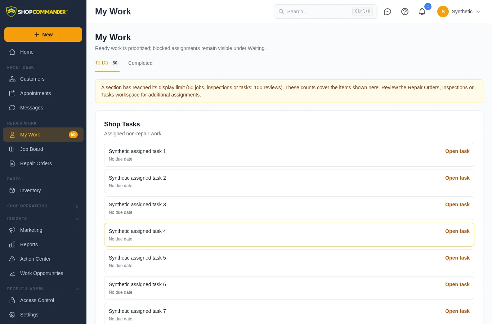The width and height of the screenshot is (492, 324).
Task: Open Inventory using its box icon
Action: tap(12, 190)
